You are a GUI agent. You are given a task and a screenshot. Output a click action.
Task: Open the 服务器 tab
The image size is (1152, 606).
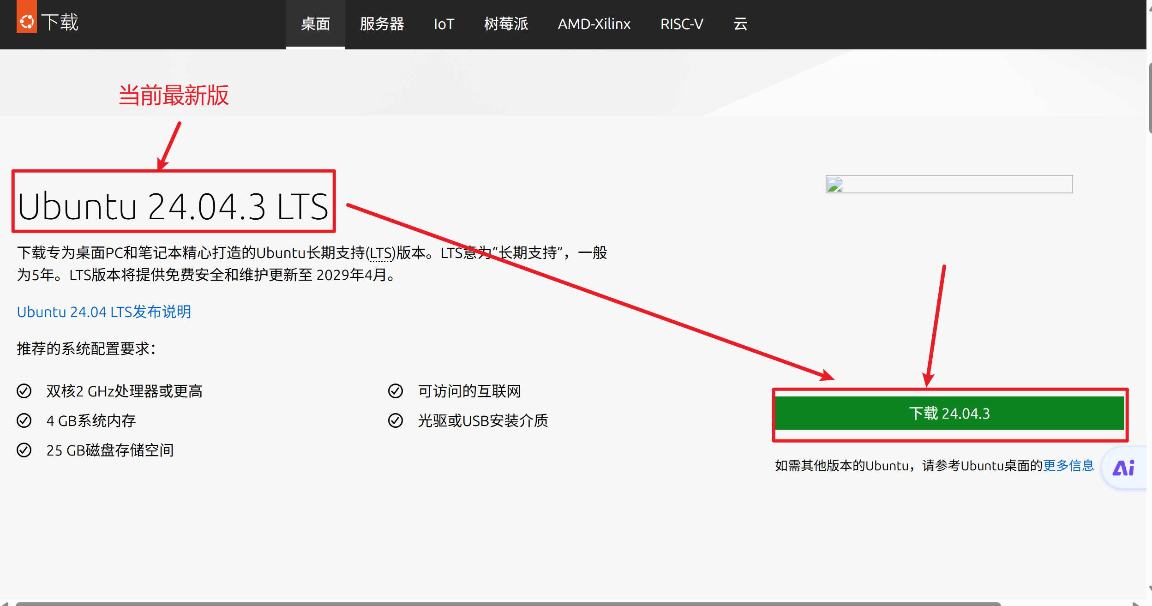(382, 24)
